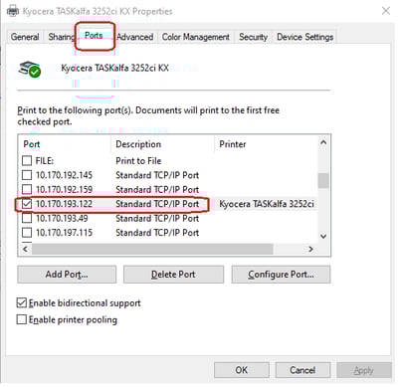Switch to the Security tab
Screen dimensions: 398x387
(x=253, y=37)
